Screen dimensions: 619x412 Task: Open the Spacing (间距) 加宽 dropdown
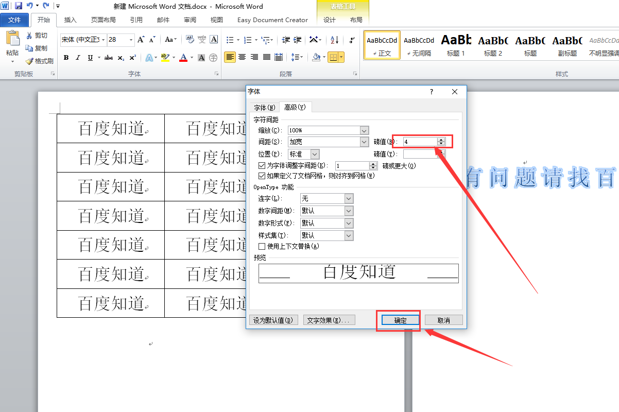pos(365,142)
